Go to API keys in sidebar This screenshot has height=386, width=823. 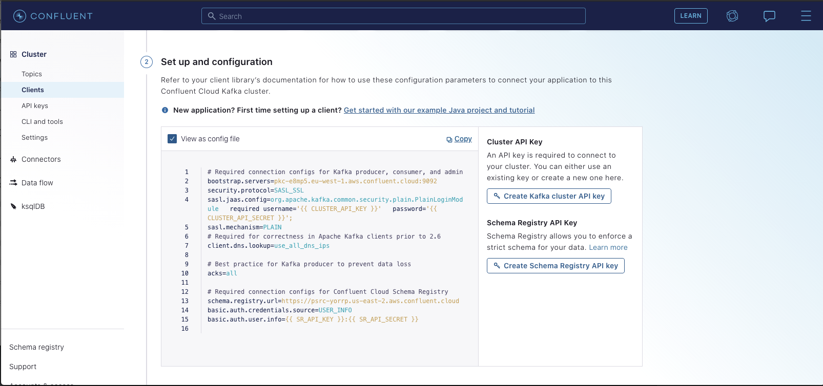point(35,106)
